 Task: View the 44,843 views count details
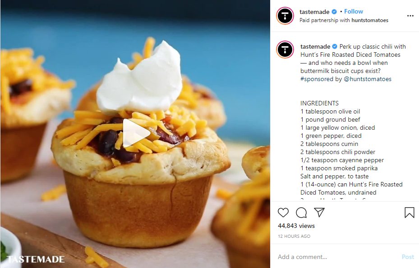(x=296, y=226)
